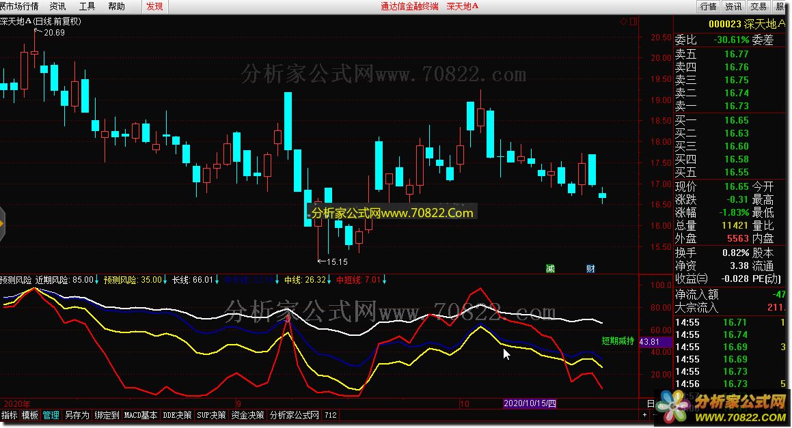Click the 外盘 value 5563
The image size is (792, 428).
737,238
